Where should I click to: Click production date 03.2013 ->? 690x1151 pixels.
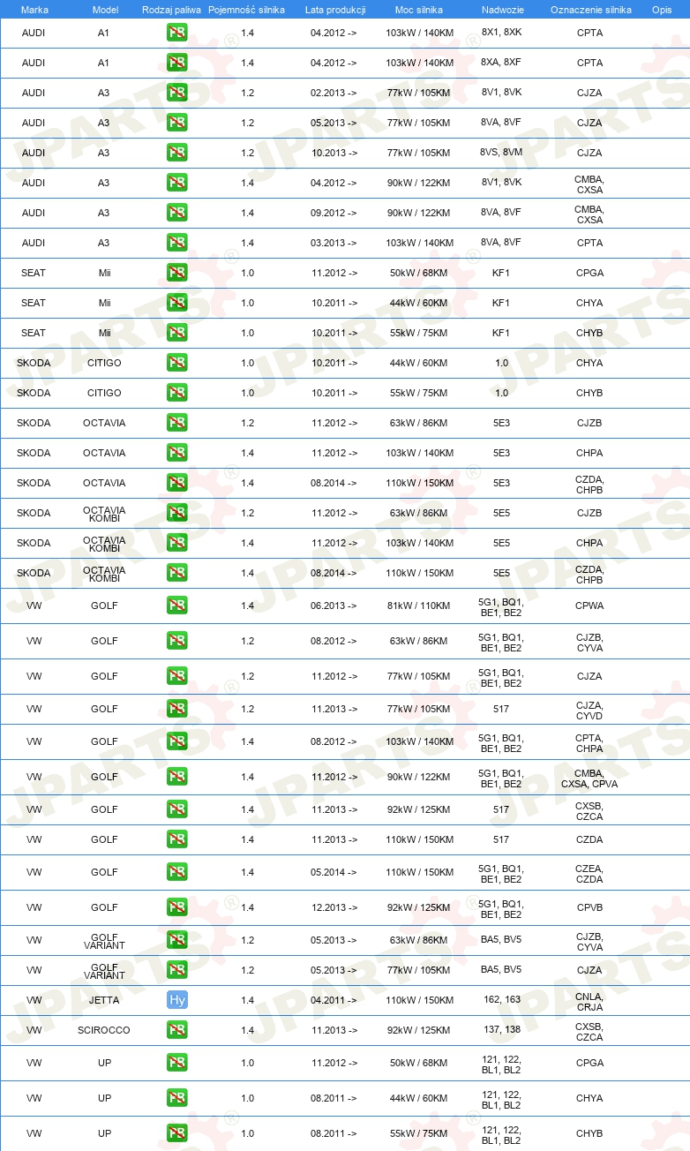(x=334, y=243)
